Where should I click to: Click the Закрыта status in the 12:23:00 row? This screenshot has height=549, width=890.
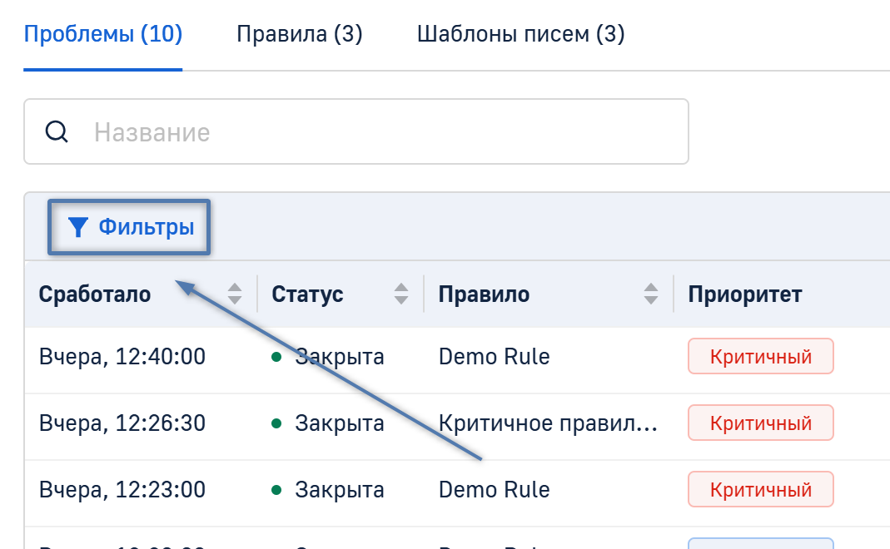tap(339, 489)
